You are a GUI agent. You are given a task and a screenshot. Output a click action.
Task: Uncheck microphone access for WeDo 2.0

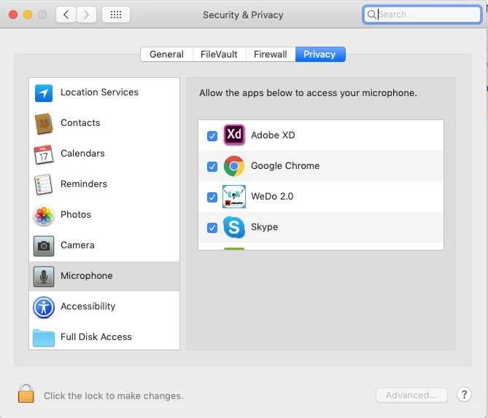pyautogui.click(x=212, y=197)
